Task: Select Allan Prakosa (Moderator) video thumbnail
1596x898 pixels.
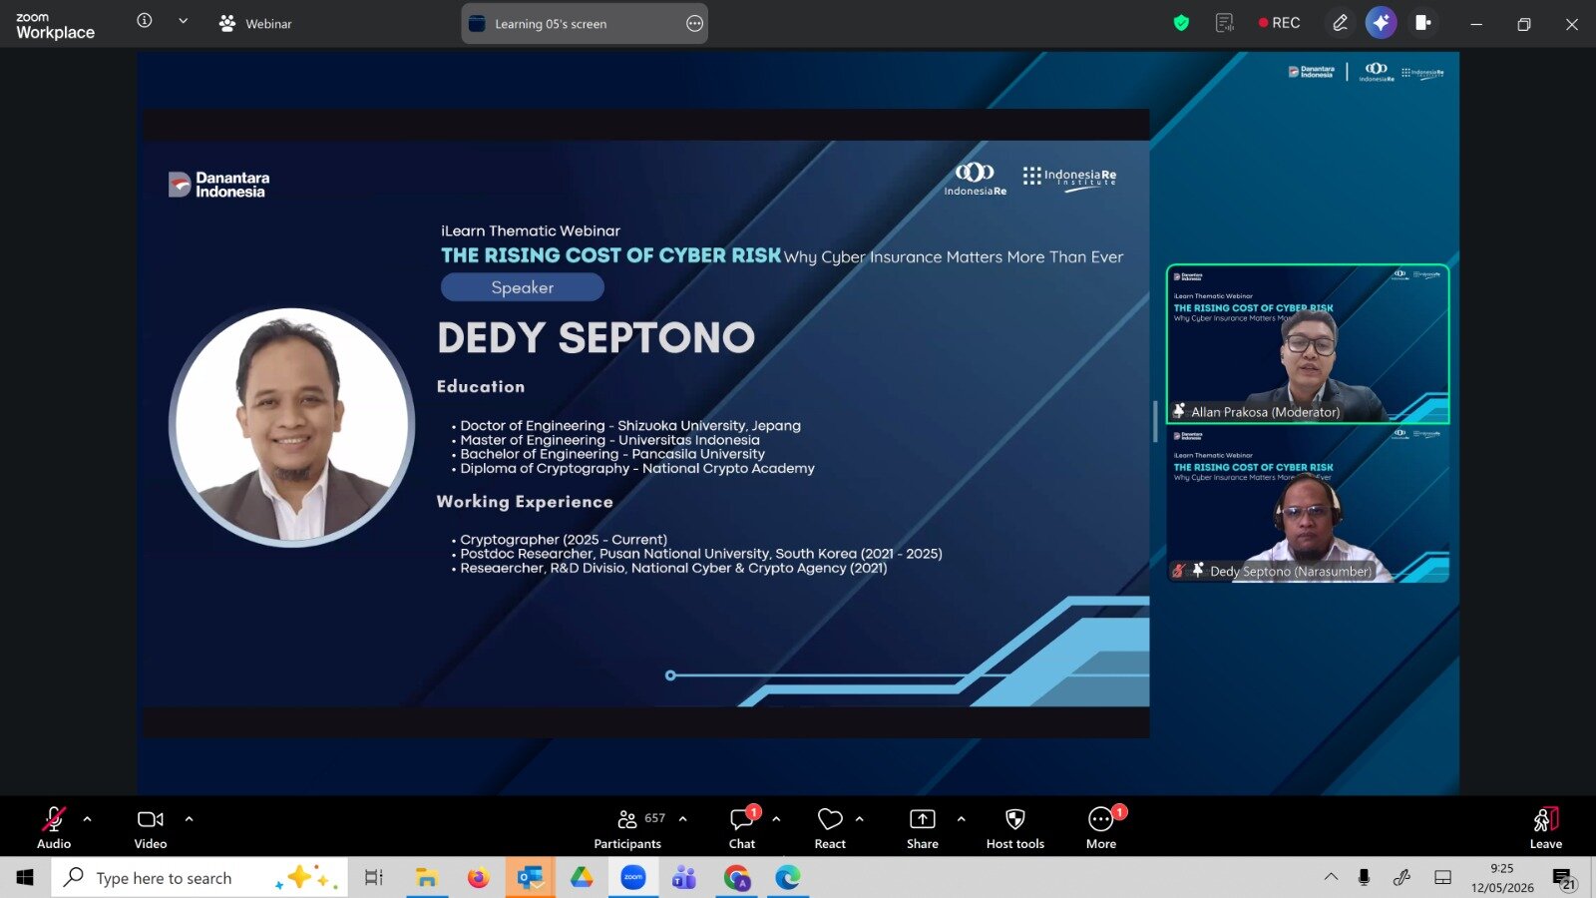Action: pyautogui.click(x=1308, y=344)
